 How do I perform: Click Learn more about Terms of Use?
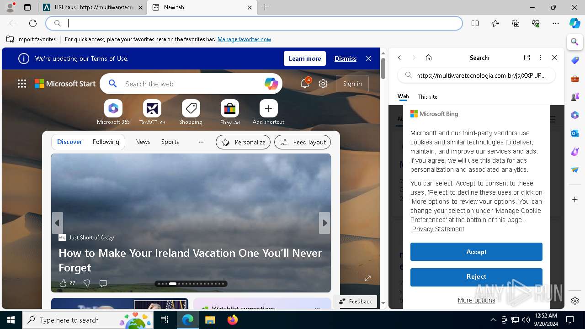tap(305, 58)
